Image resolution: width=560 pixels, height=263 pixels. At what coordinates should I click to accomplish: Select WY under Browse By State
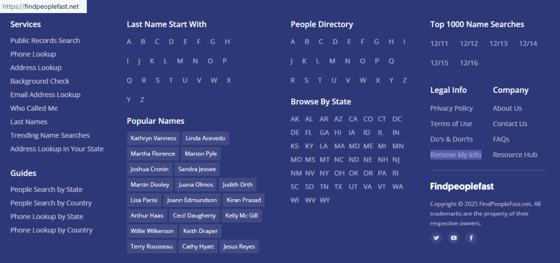point(324,200)
